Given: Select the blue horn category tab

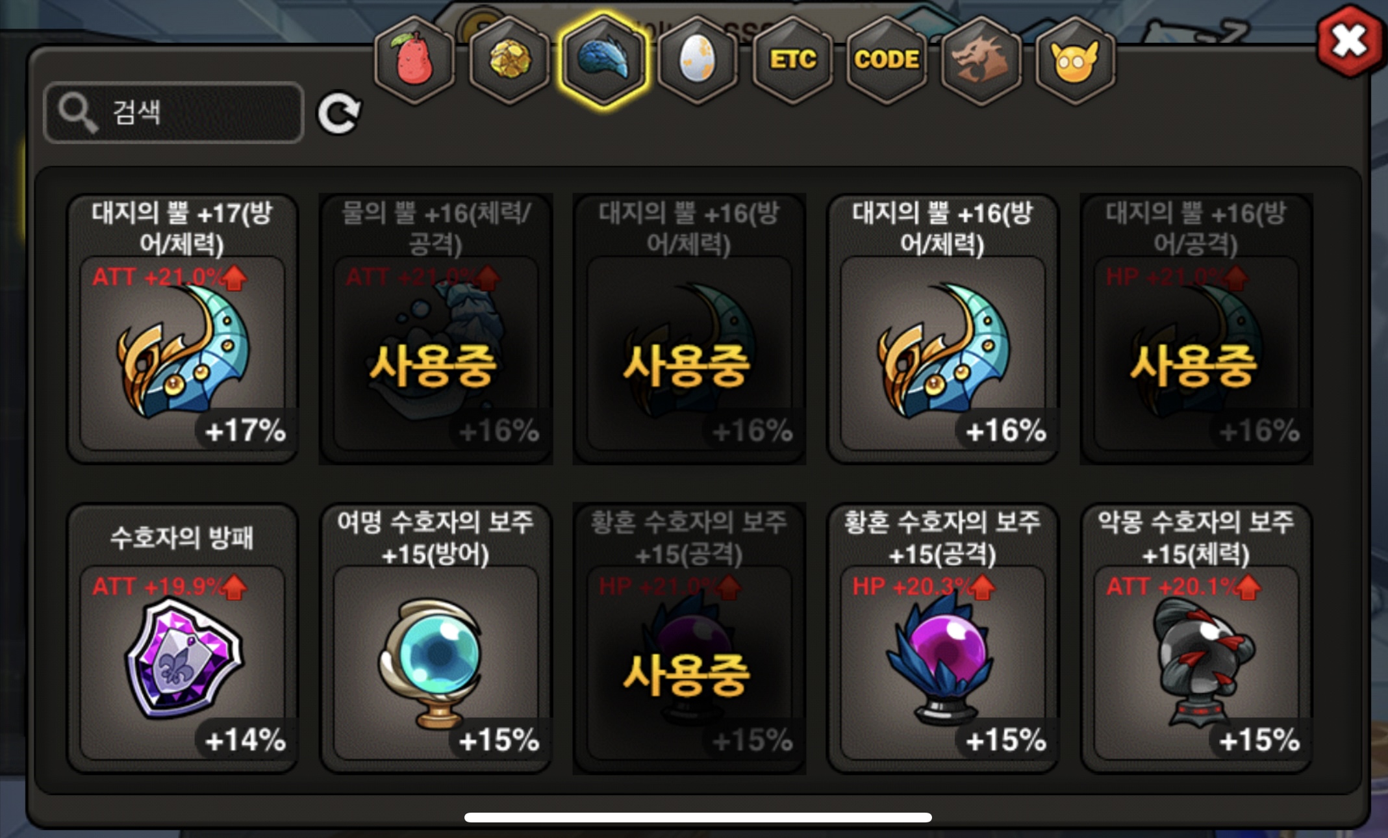Looking at the screenshot, I should tap(603, 60).
